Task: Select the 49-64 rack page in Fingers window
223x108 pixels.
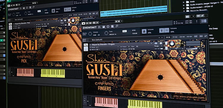Action: coord(189,36)
